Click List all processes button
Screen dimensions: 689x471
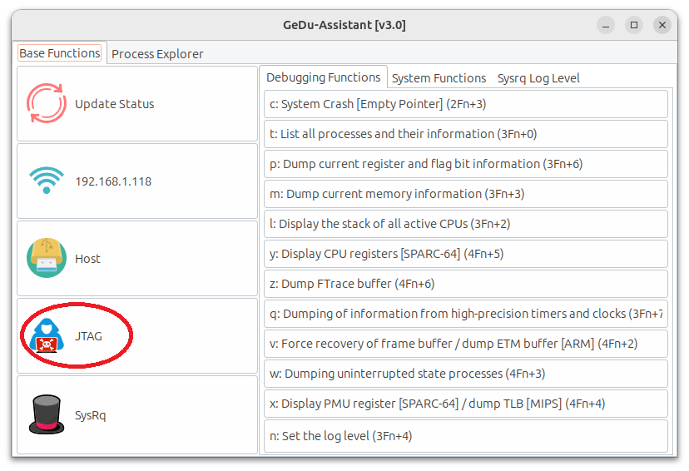(x=466, y=134)
